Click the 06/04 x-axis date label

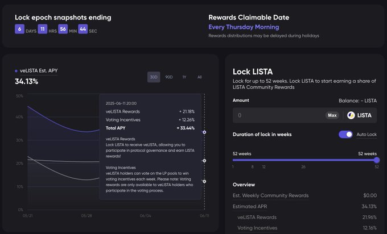(145, 216)
